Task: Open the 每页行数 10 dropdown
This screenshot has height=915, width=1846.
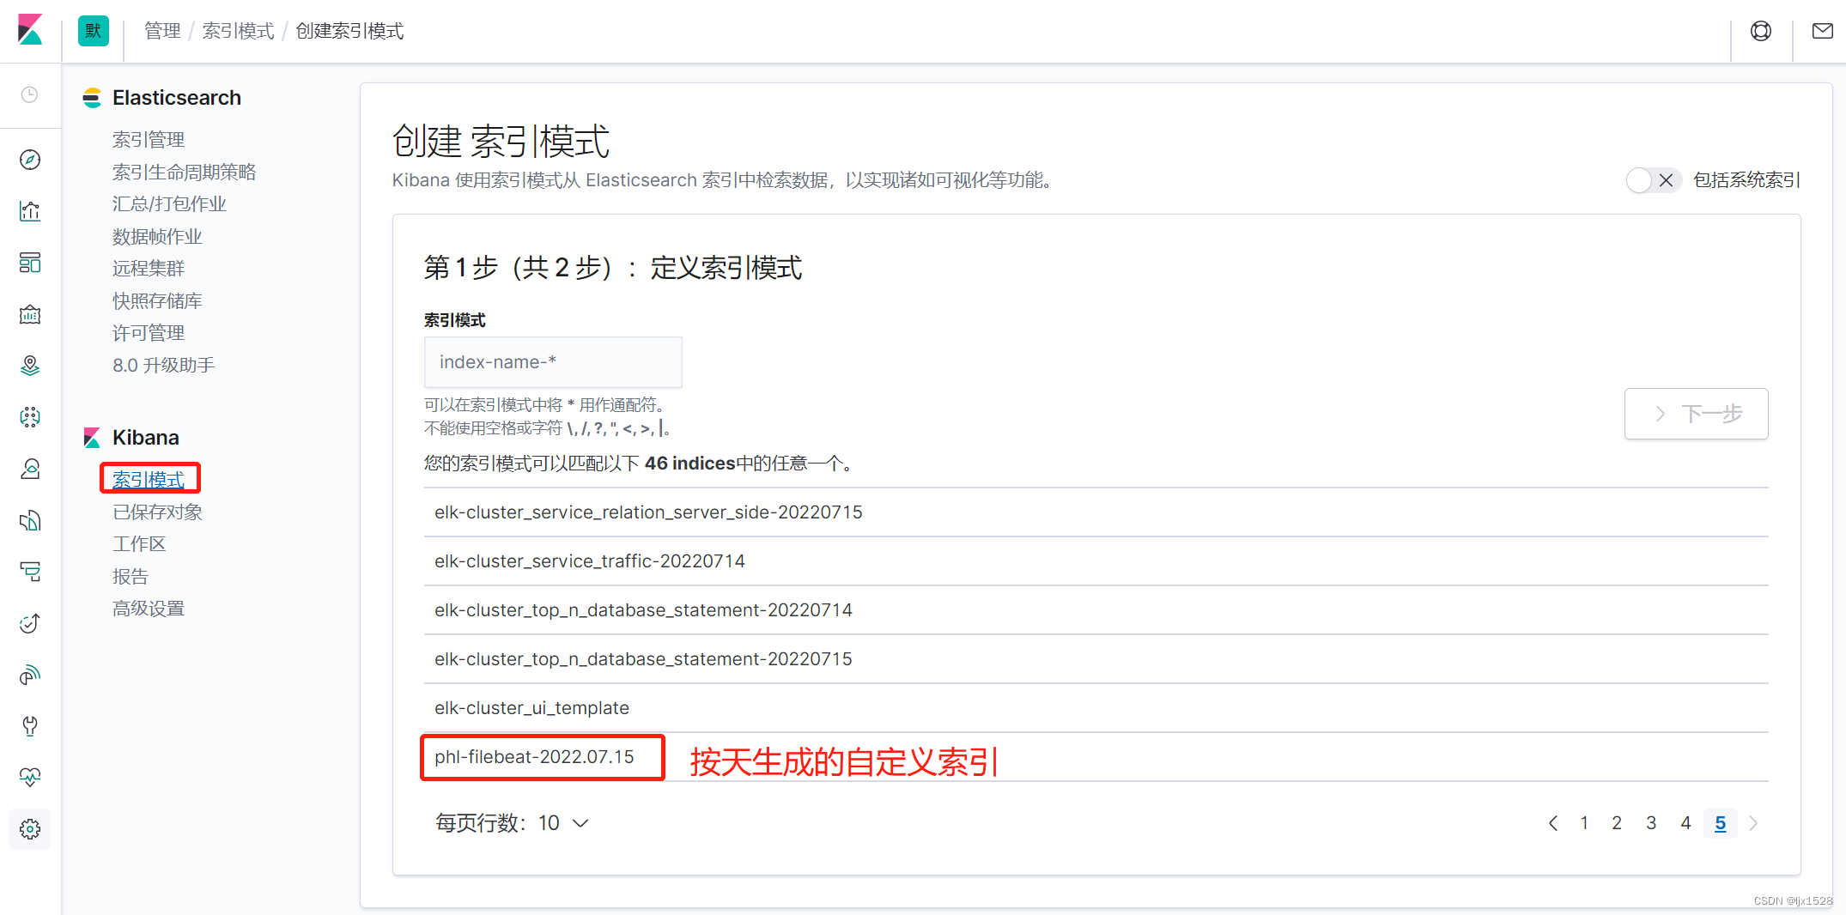Action: click(513, 823)
